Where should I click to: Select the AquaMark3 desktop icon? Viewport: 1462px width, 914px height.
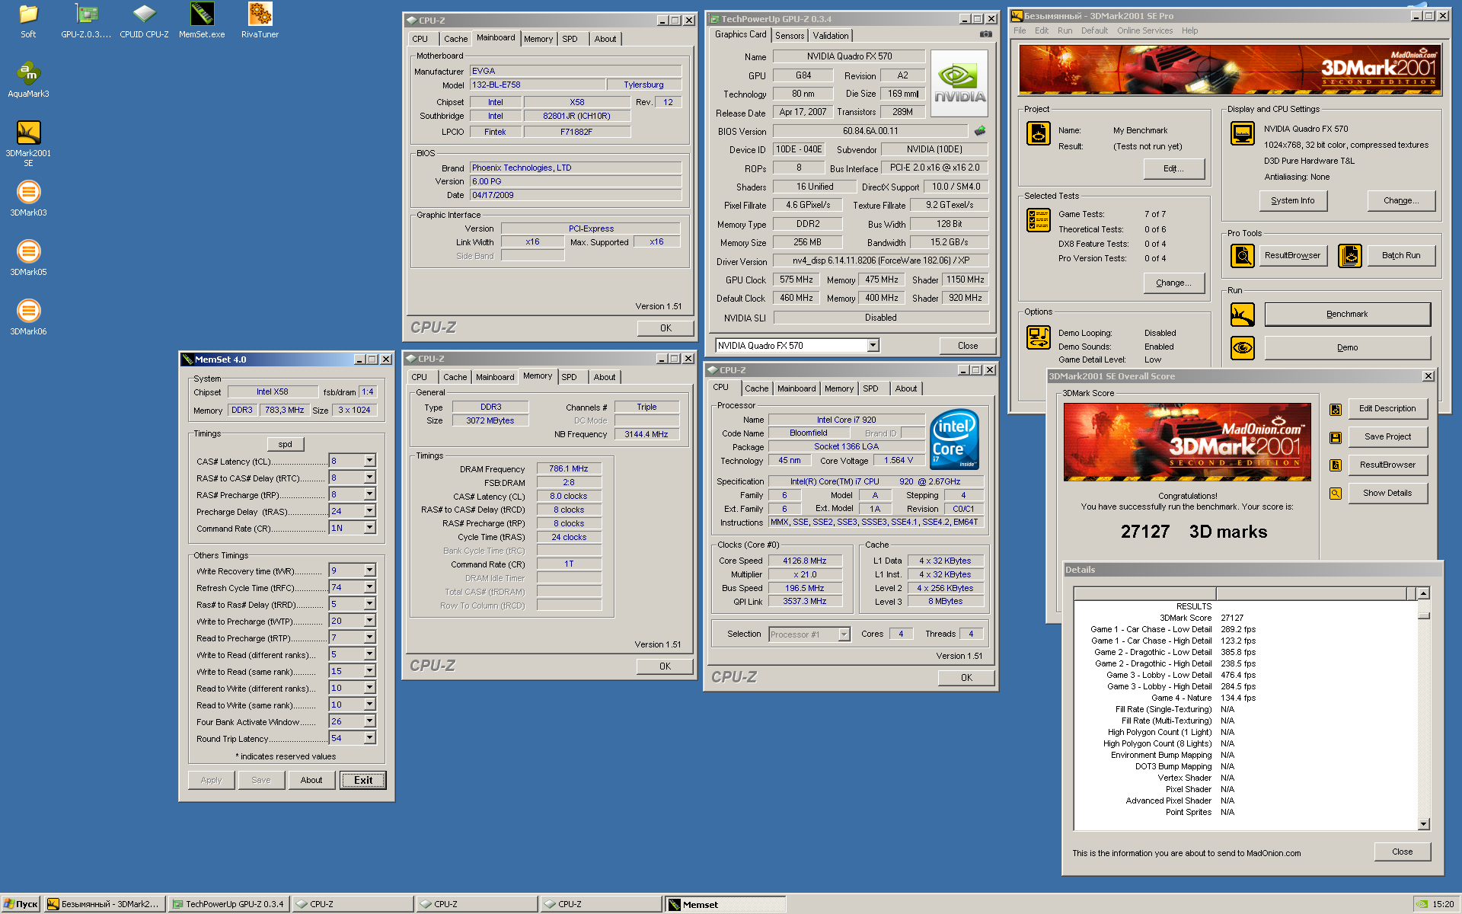click(x=28, y=73)
